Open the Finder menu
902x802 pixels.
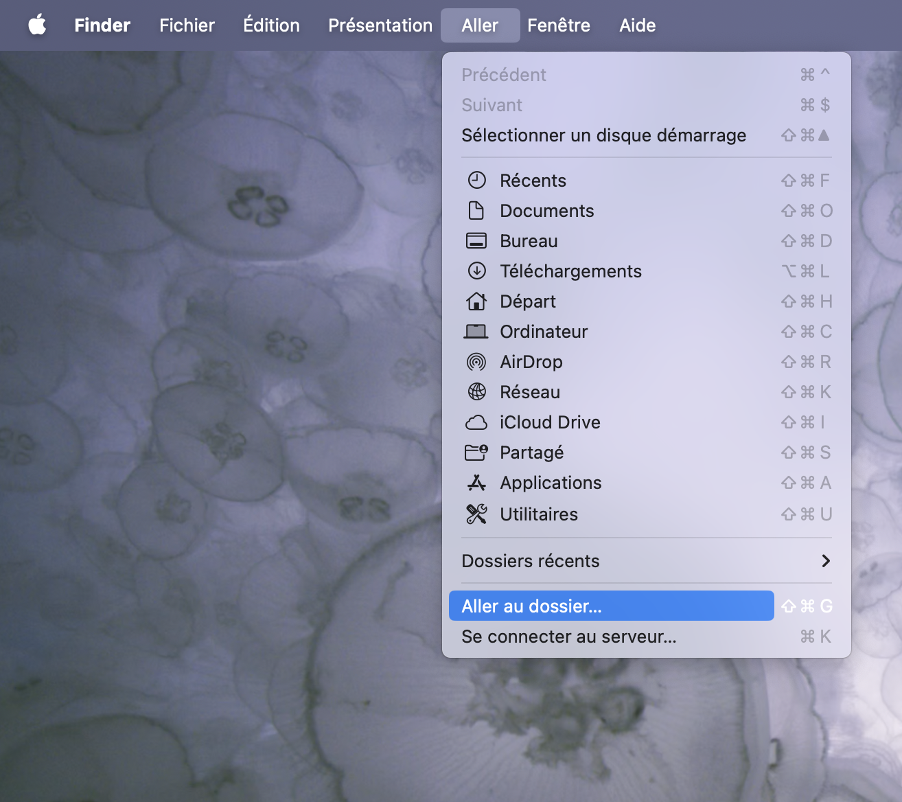point(102,25)
